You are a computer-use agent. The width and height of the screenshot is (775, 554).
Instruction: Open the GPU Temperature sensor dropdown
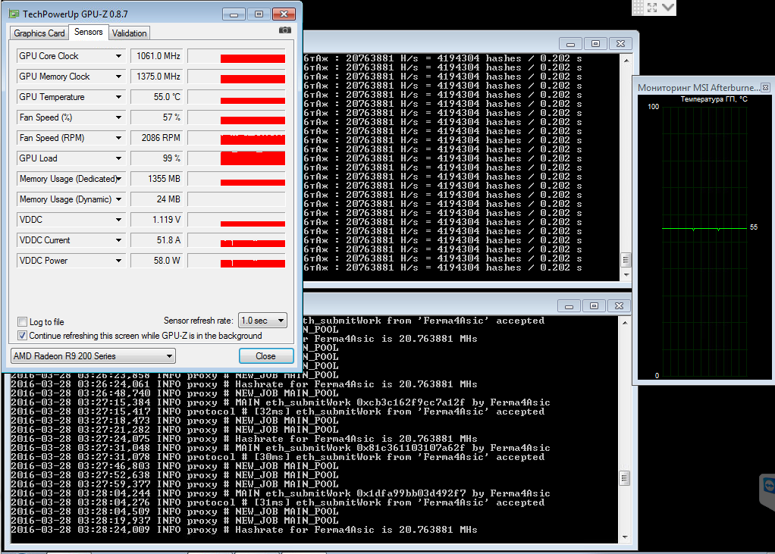118,97
